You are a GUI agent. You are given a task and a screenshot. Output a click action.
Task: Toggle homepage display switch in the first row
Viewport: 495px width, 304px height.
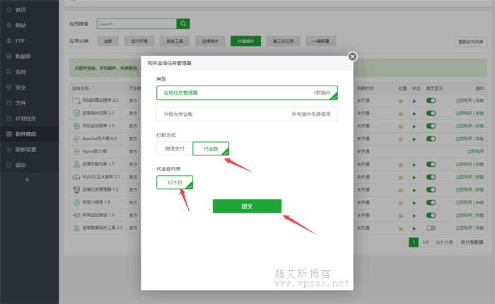431,101
